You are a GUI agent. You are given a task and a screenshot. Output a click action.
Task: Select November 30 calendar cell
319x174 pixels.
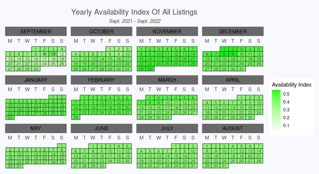[150, 69]
